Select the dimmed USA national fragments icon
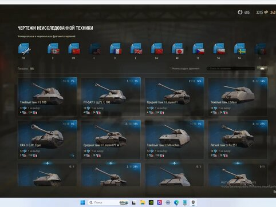This screenshot has width=276, height=207. point(95,49)
